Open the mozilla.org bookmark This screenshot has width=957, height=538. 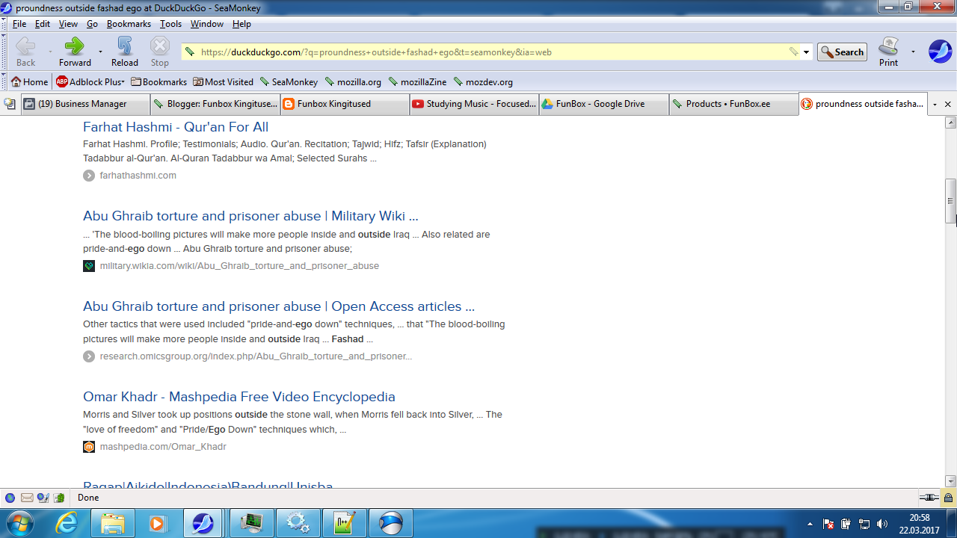tap(353, 82)
